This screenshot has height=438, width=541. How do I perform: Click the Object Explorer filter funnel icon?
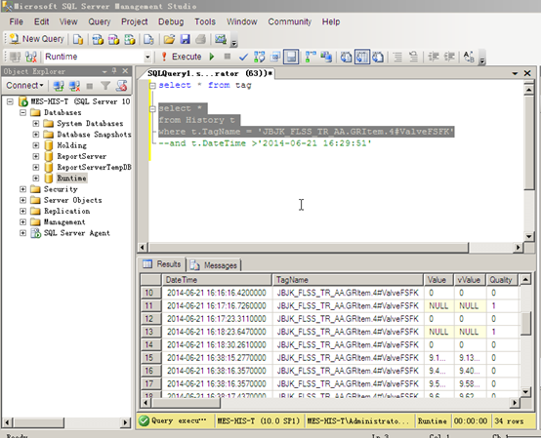tap(105, 86)
